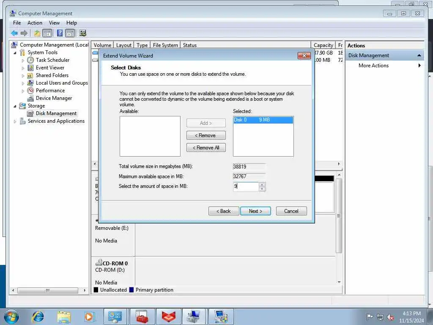Image resolution: width=433 pixels, height=325 pixels.
Task: Select Disk Management in the tree
Action: click(56, 113)
